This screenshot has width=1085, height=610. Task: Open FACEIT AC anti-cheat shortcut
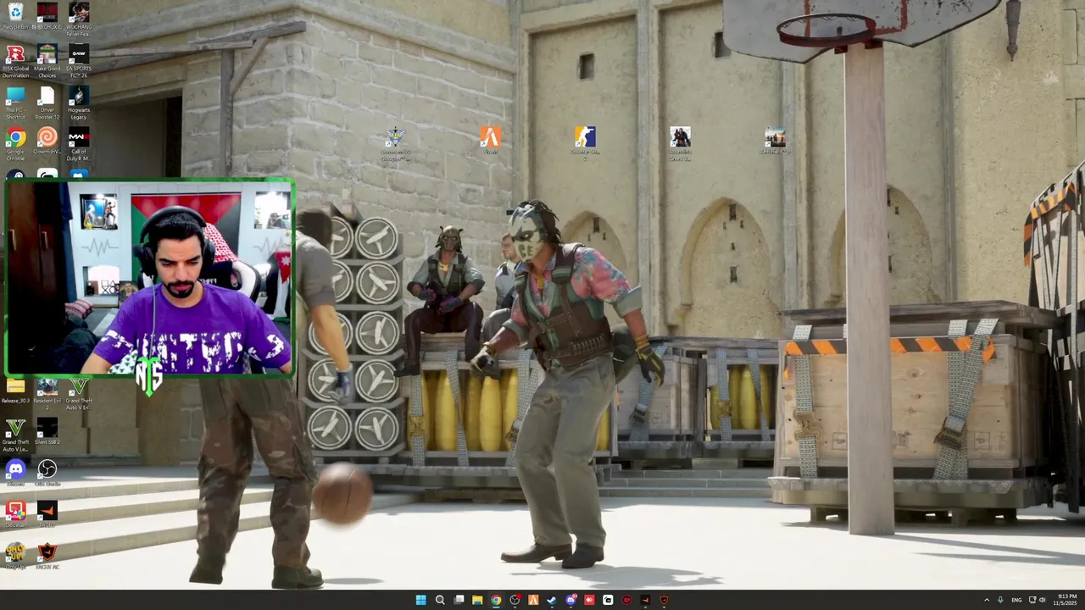[x=47, y=555]
